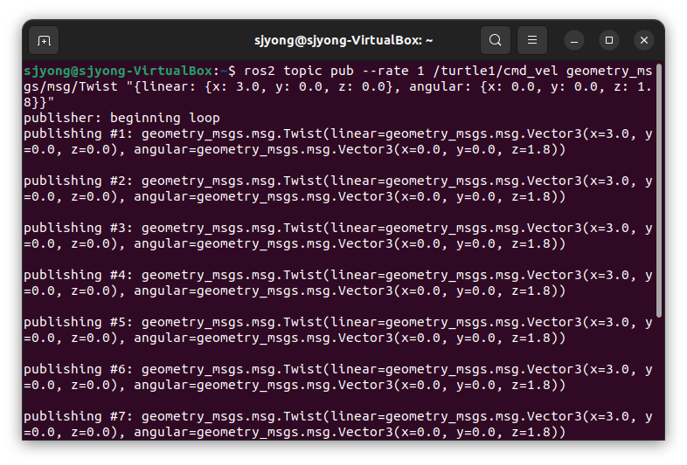Click the terminal vertical scrollbar
Screen dimensions: 687x465
[659, 191]
